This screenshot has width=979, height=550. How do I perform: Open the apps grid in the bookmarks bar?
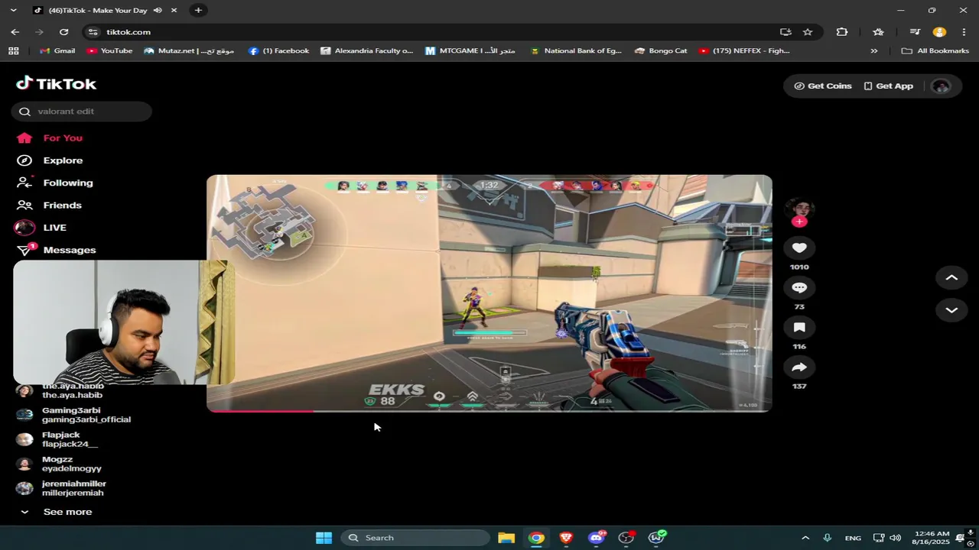tap(13, 51)
